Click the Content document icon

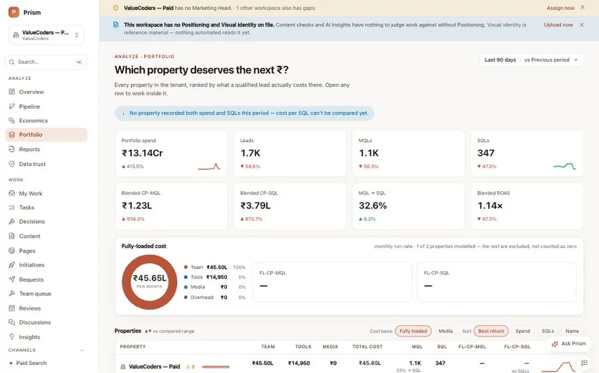[12, 236]
